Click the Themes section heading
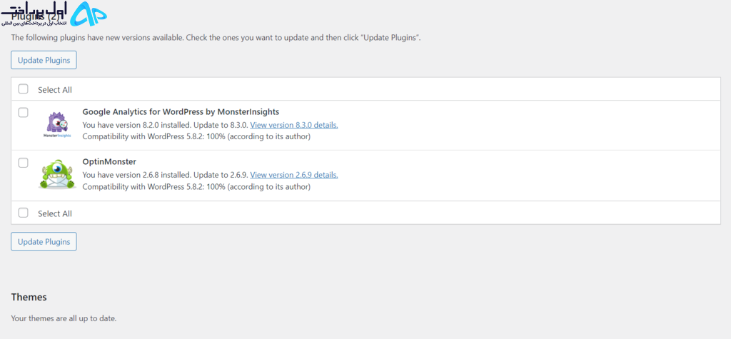Screen dimensions: 731x339 point(29,297)
